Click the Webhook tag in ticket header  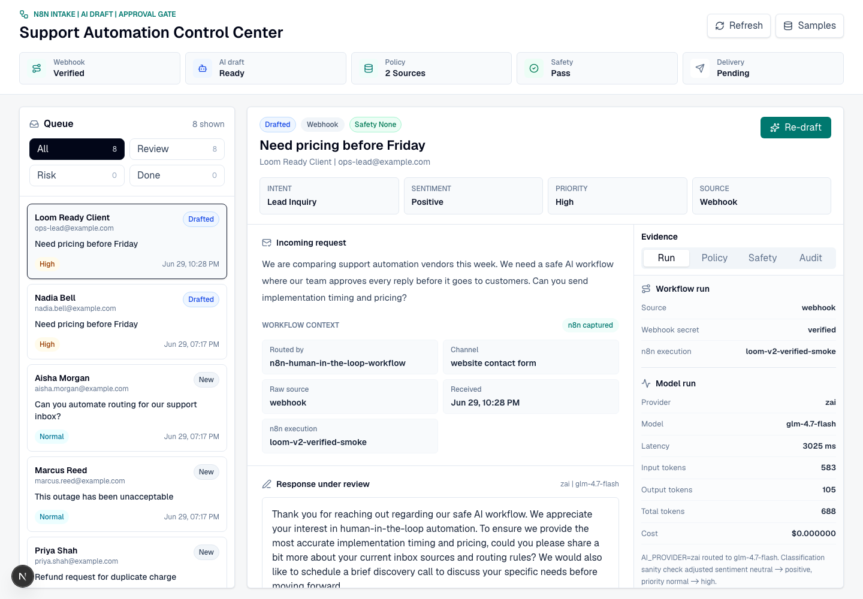pyautogui.click(x=322, y=125)
